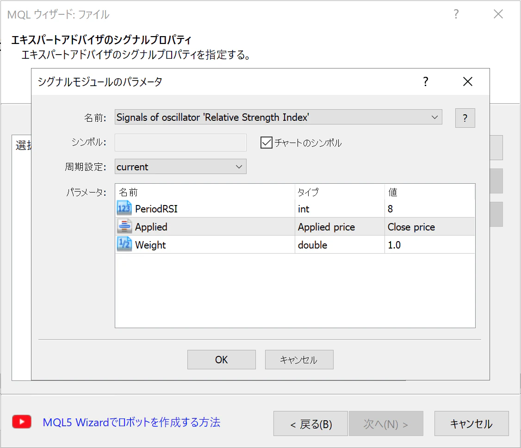Screen dimensions: 521x448
Task: Expand the 周期設定 current dropdown
Action: 180,167
